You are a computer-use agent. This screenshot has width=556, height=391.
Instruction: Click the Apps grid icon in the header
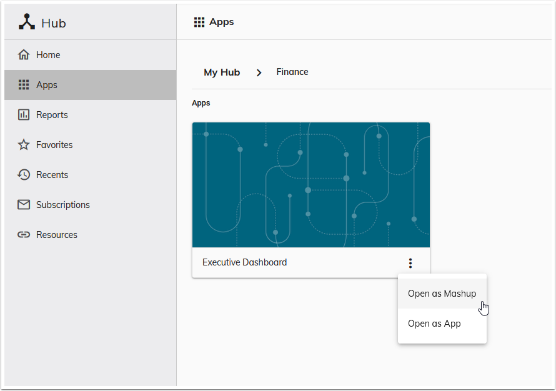point(199,21)
